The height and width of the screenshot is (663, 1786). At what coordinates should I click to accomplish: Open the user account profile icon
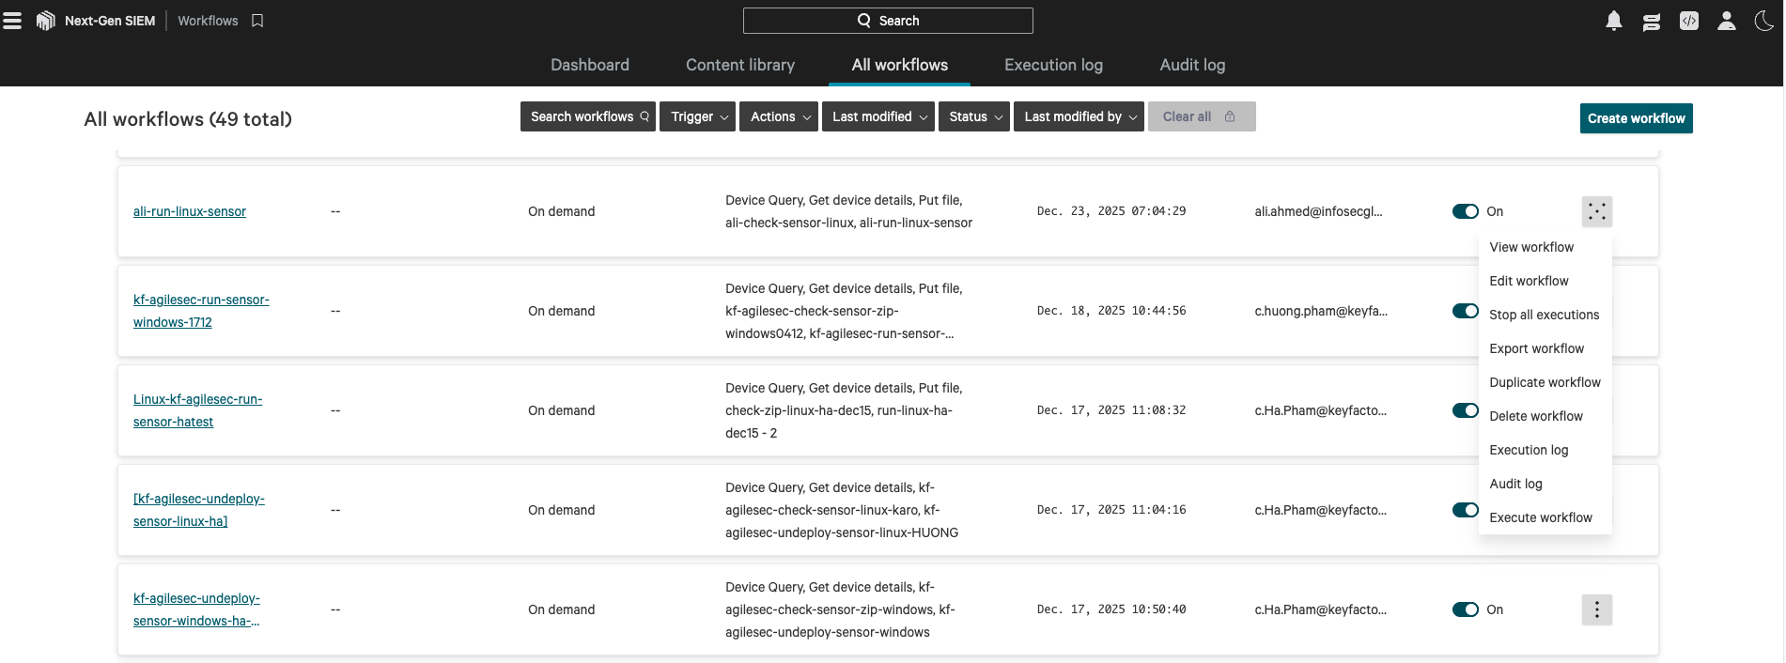(1726, 21)
